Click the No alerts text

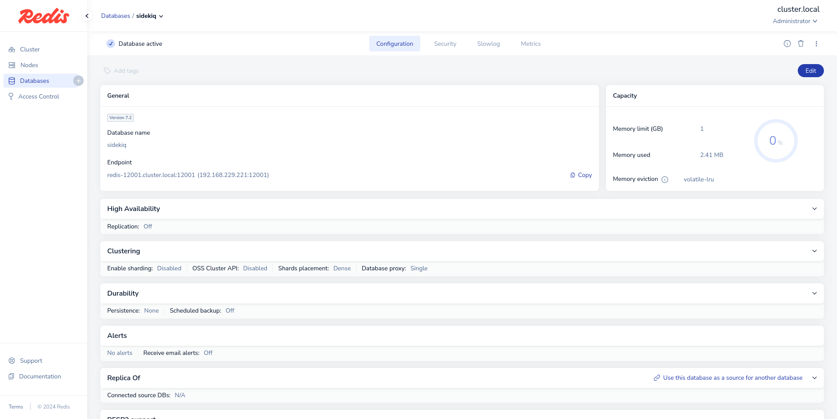pos(120,353)
